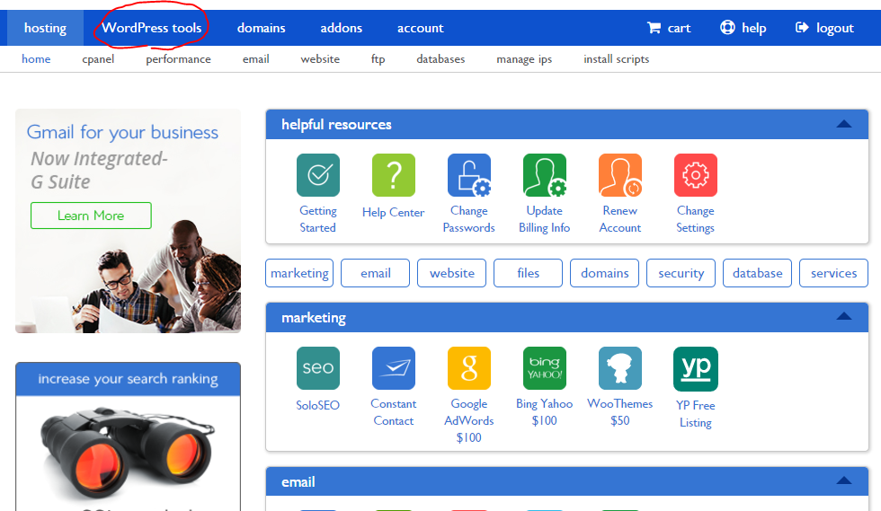
Task: Click the logout arrow icon
Action: [x=802, y=27]
